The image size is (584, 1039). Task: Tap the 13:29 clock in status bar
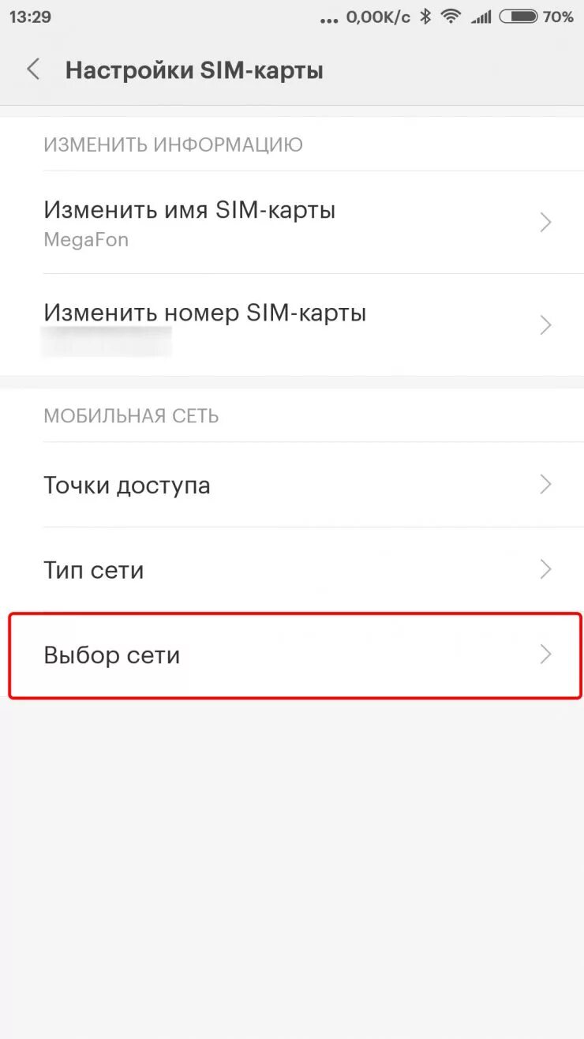[30, 17]
